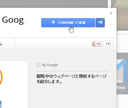Click the Google 'G' logo next to By Google
Image resolution: width=128 pixels, height=108 pixels.
click(x=39, y=65)
